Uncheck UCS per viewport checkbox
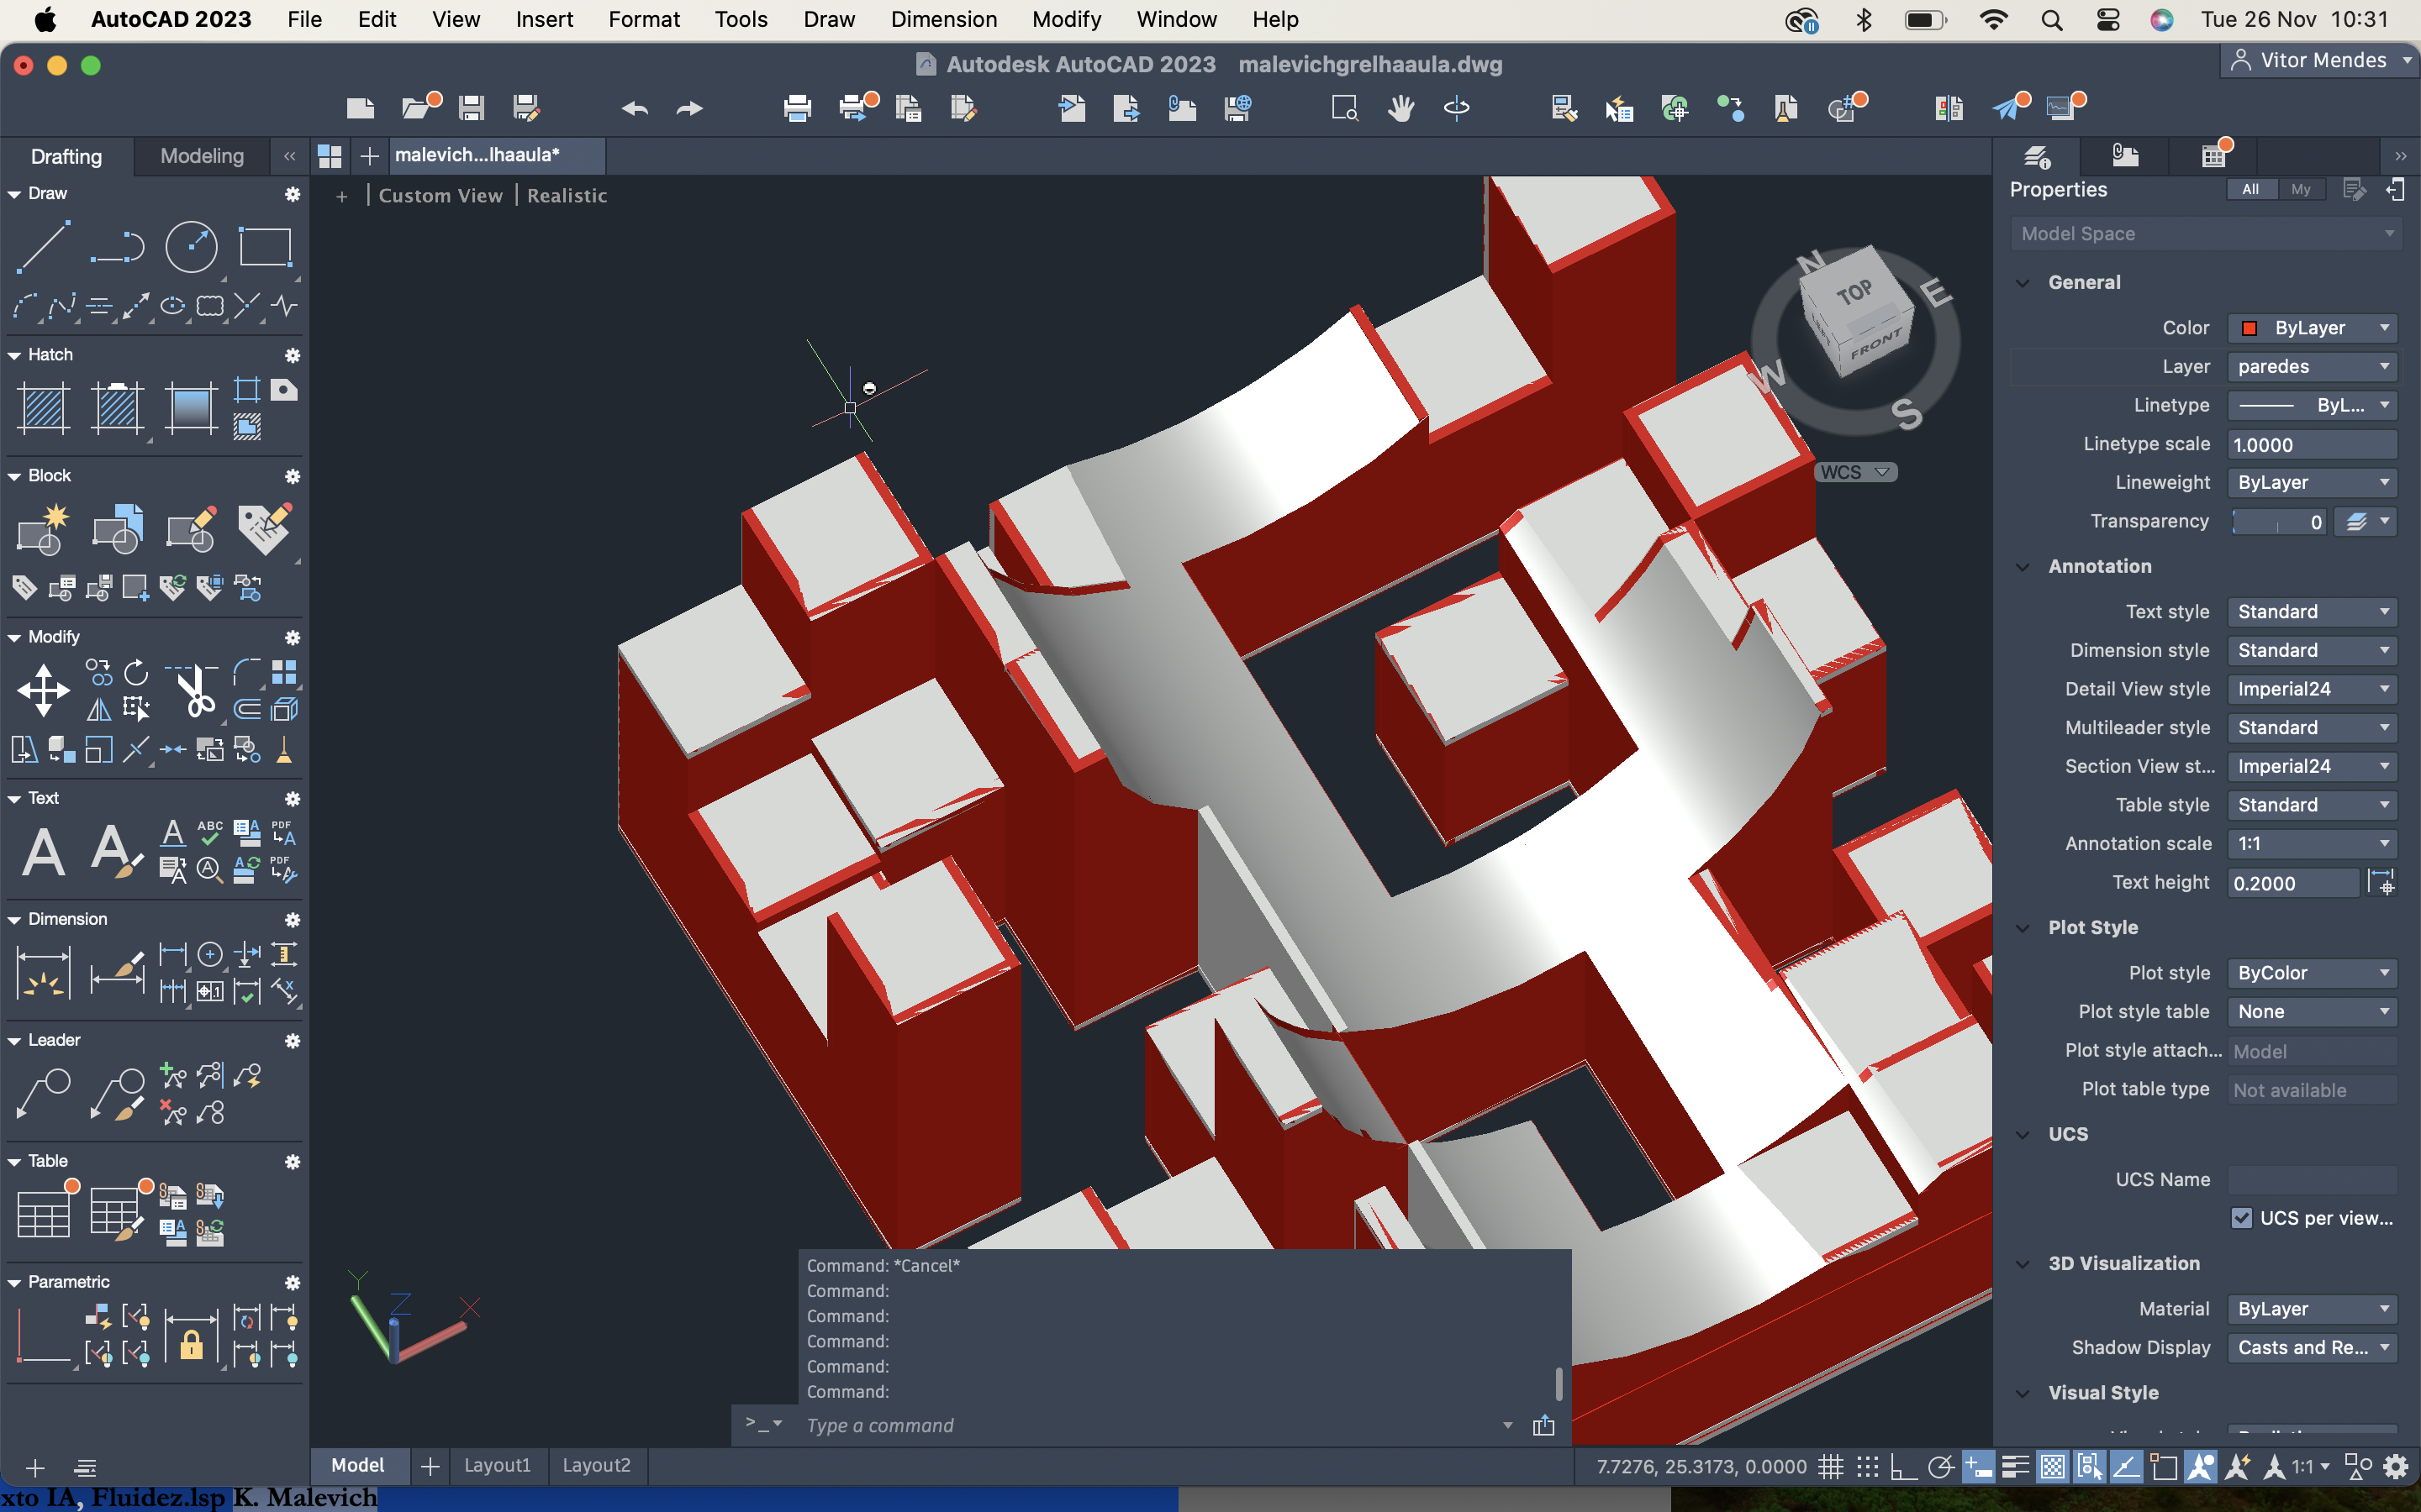The image size is (2421, 1512). 2242,1217
